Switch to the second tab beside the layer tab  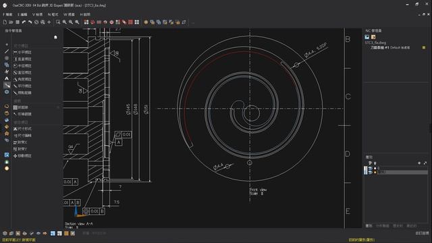point(383,226)
